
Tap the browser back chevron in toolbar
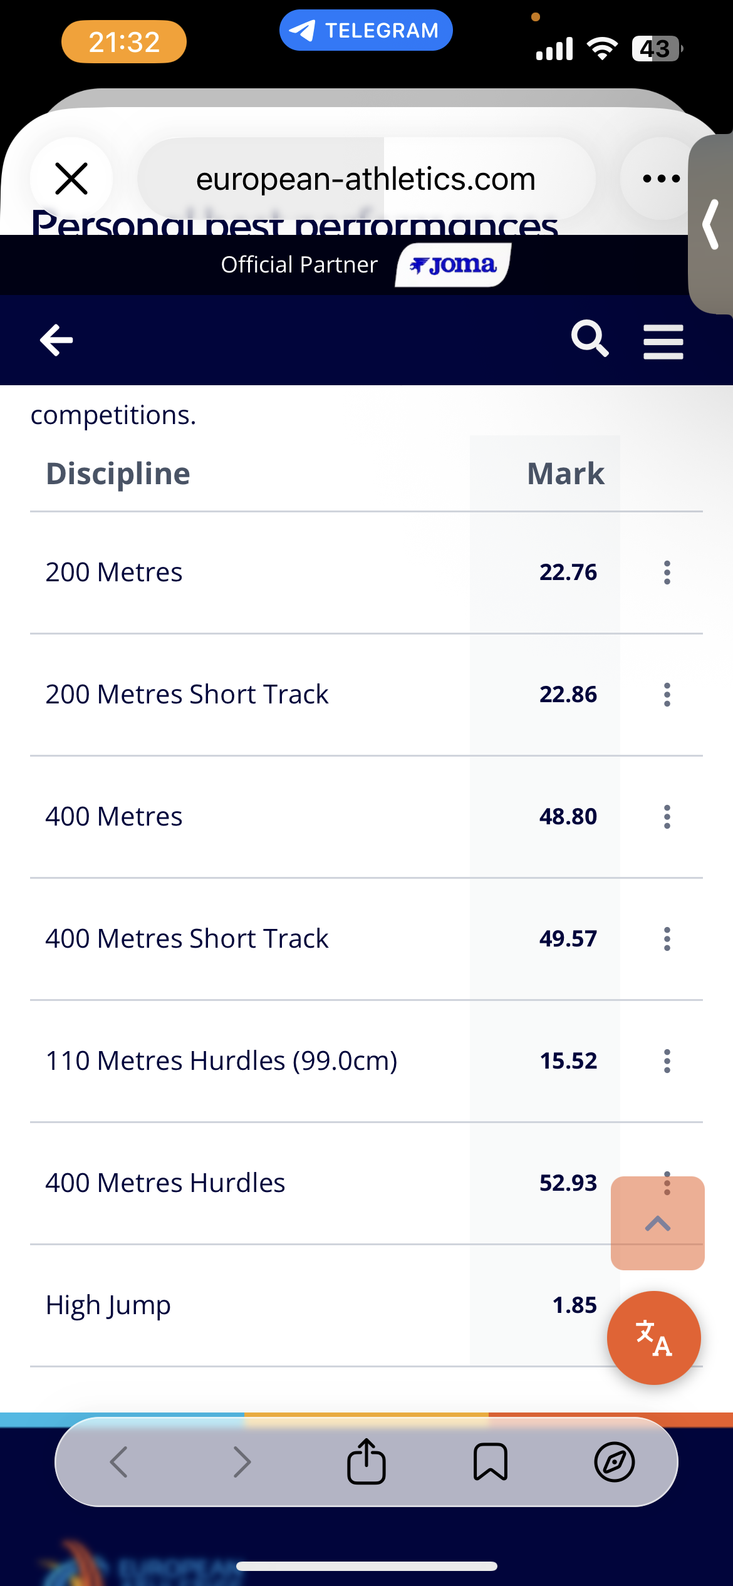pyautogui.click(x=119, y=1462)
